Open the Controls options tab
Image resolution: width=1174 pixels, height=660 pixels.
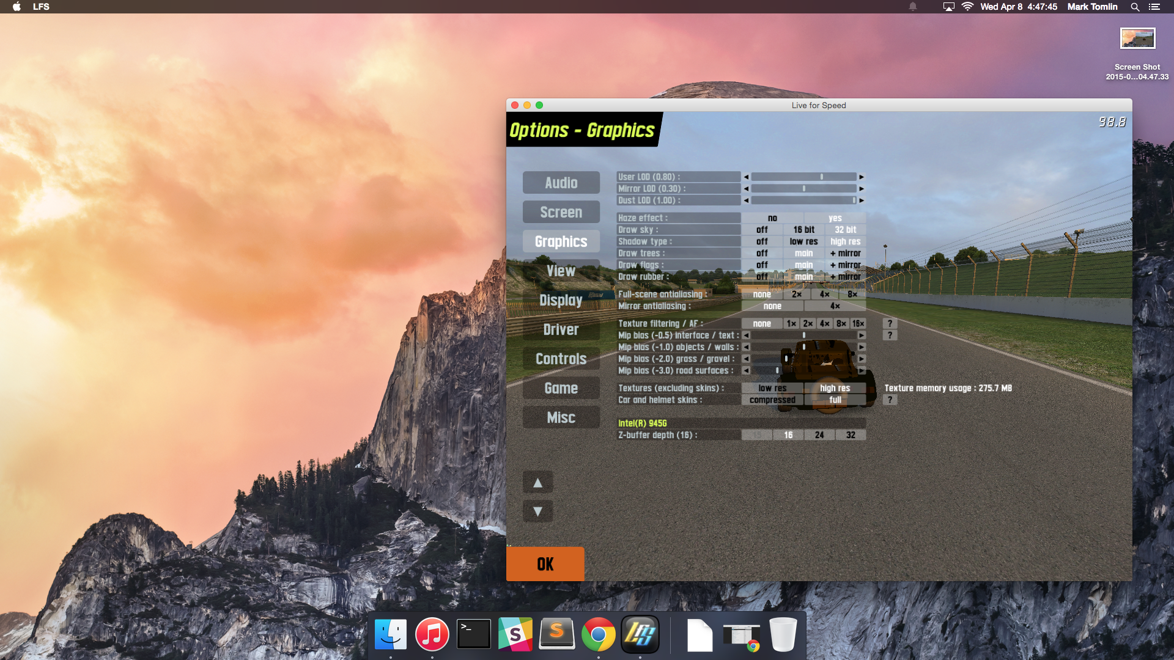point(561,359)
